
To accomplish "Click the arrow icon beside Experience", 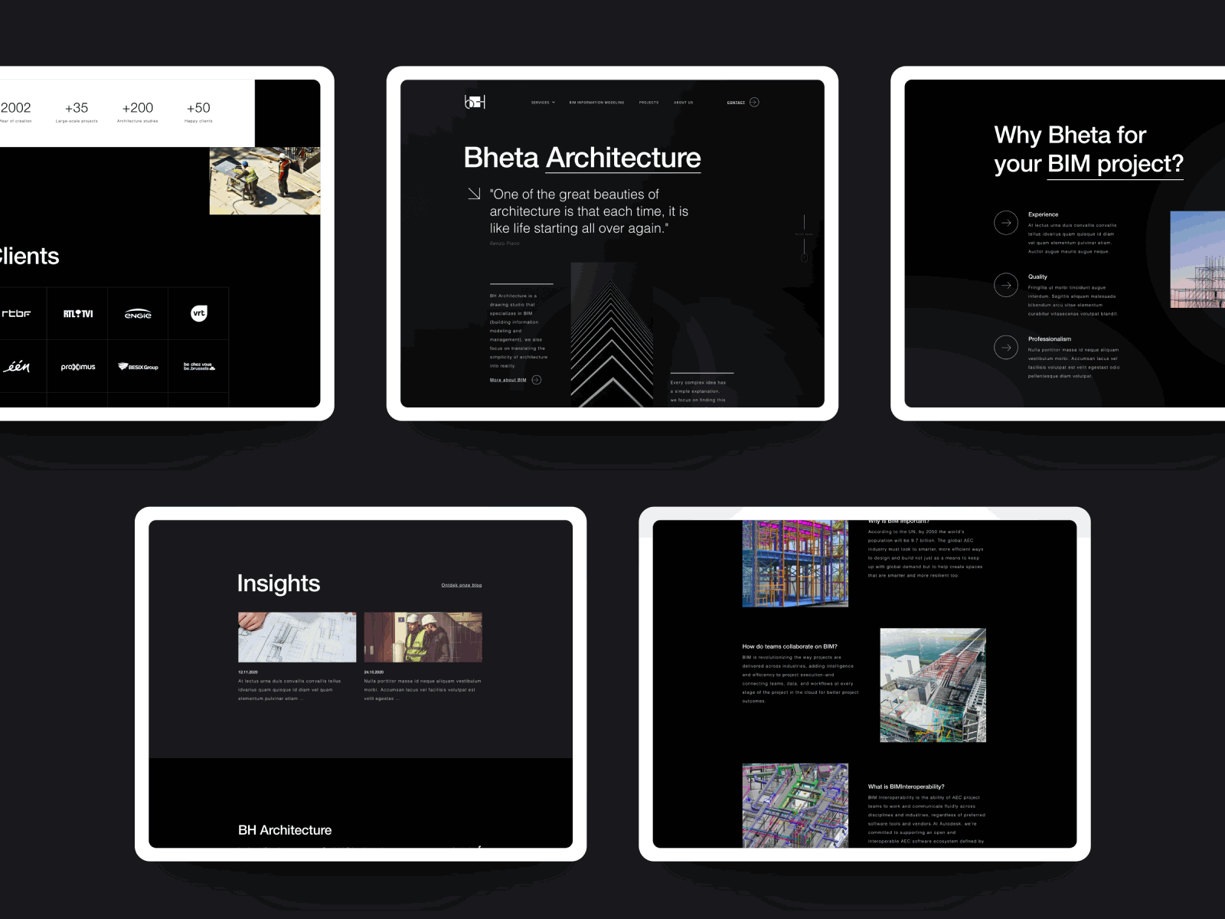I will [x=1005, y=223].
